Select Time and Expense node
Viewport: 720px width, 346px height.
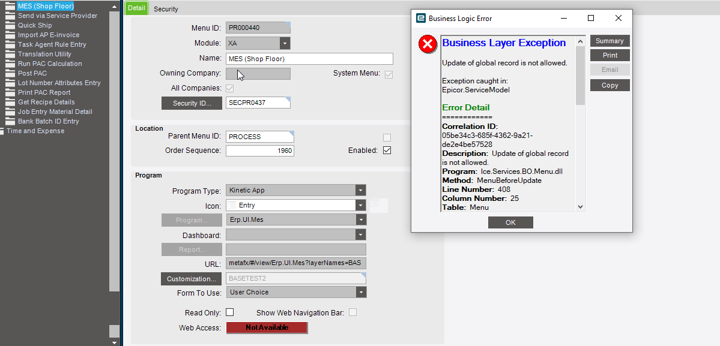coord(35,131)
